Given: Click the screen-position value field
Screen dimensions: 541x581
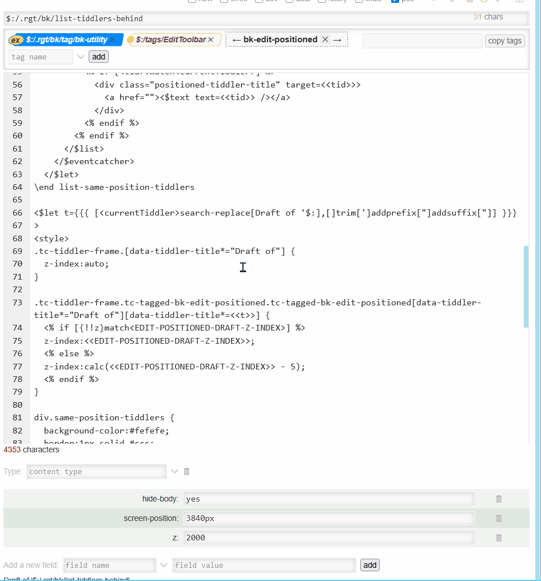Looking at the screenshot, I should coord(329,518).
